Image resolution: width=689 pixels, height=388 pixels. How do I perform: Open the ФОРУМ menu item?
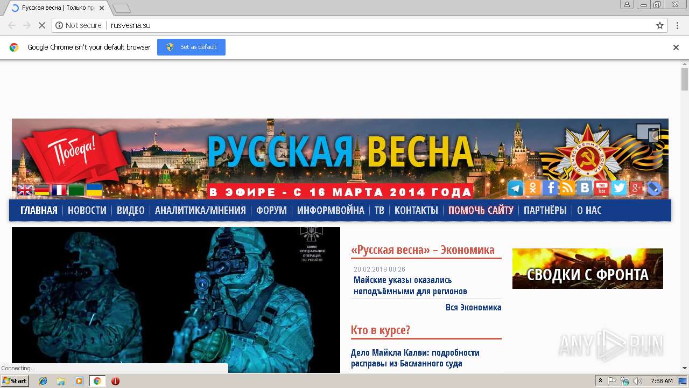pos(271,210)
